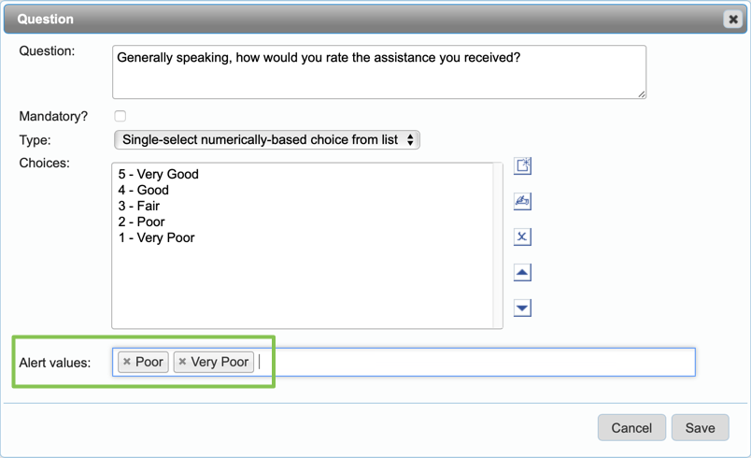The width and height of the screenshot is (751, 458).
Task: Close the Question dialog
Action: (x=732, y=19)
